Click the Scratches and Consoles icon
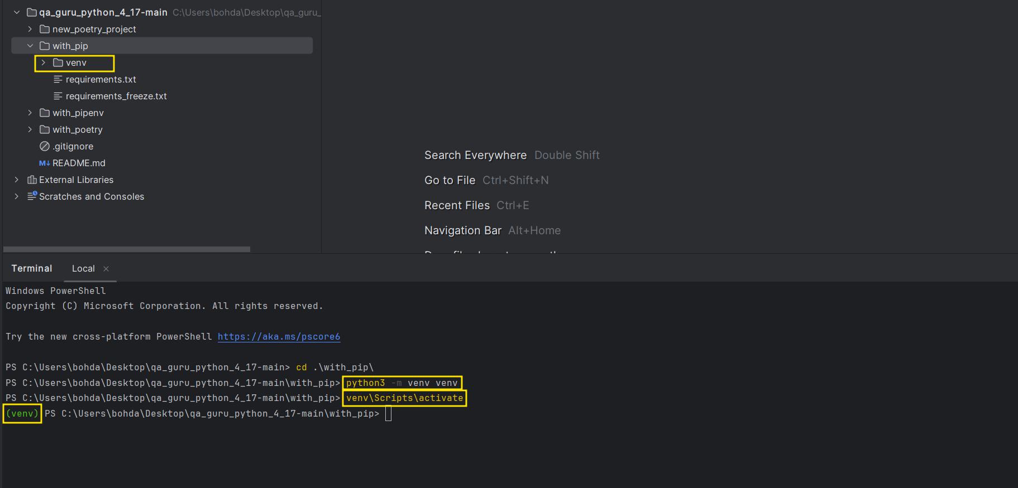 (32, 196)
